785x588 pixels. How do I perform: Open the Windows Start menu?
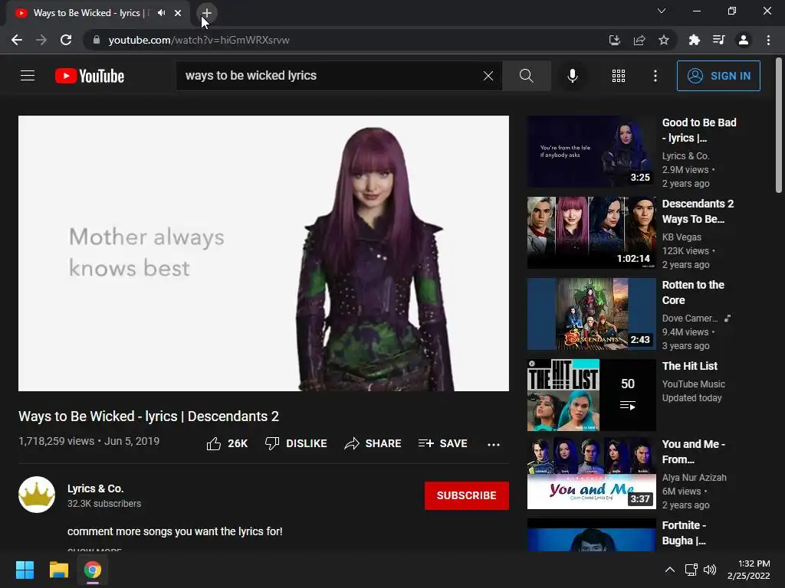(x=25, y=570)
